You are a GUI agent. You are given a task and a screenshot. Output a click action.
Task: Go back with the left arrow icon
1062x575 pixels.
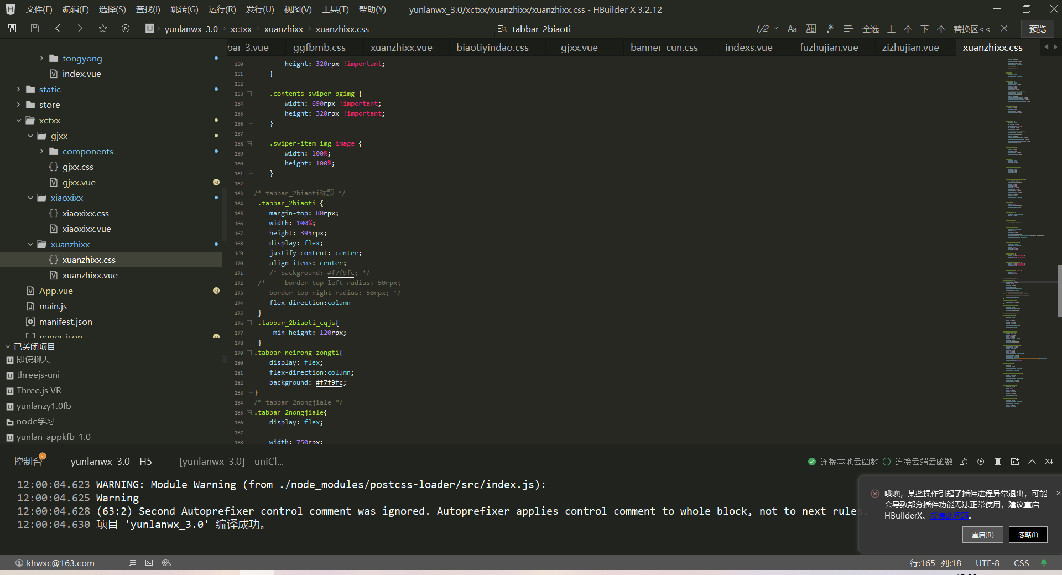pyautogui.click(x=58, y=28)
